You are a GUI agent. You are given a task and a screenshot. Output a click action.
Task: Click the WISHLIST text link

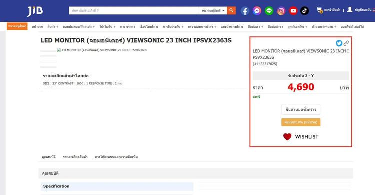(x=307, y=137)
